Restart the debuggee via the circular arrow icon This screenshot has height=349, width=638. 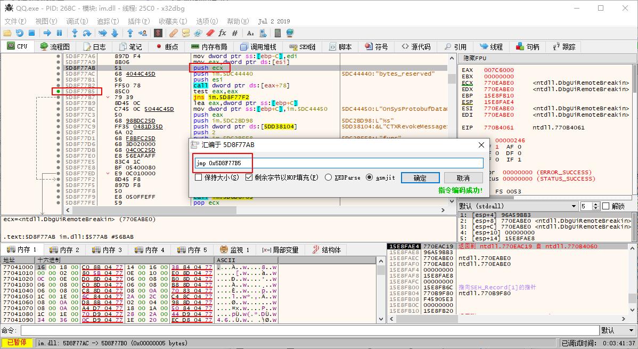pyautogui.click(x=20, y=33)
